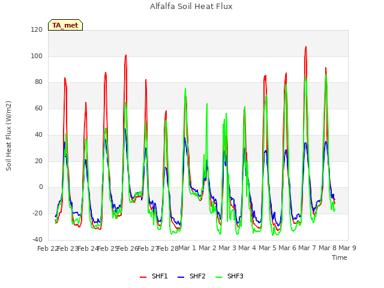Viewport: 384px width, 288px height.
Task: Click the Feb 22 x-axis tick label
Action: 47,248
